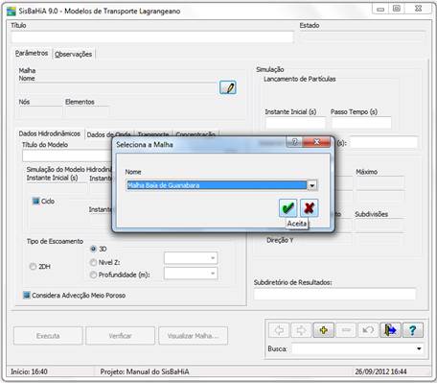The width and height of the screenshot is (437, 383).
Task: Click the Instante Inicial (s) simulation field
Action: pyautogui.click(x=295, y=123)
